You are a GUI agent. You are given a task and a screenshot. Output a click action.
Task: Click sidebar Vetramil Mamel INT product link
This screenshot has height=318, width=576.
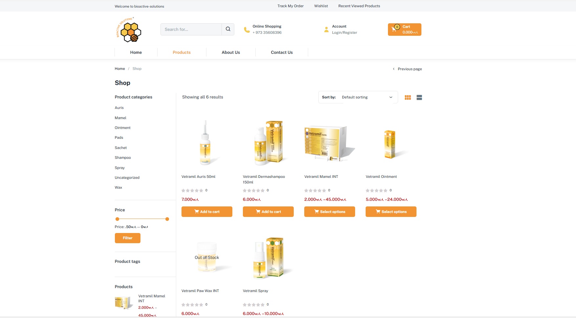(x=152, y=298)
